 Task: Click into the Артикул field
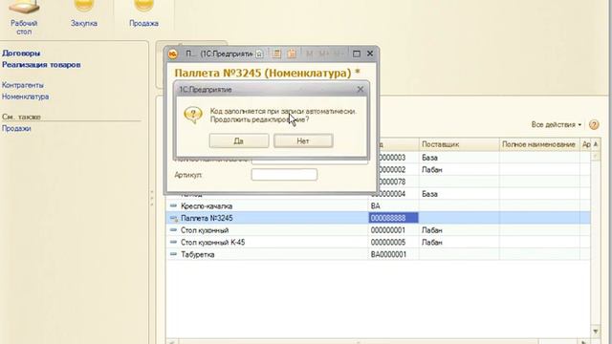click(x=284, y=175)
